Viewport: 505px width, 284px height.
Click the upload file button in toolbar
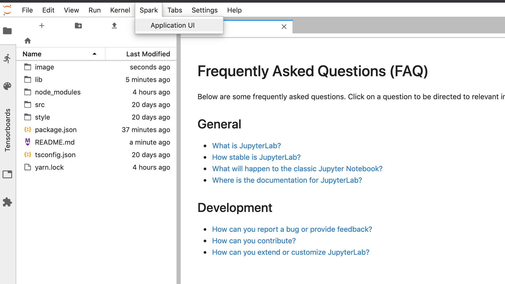click(114, 25)
